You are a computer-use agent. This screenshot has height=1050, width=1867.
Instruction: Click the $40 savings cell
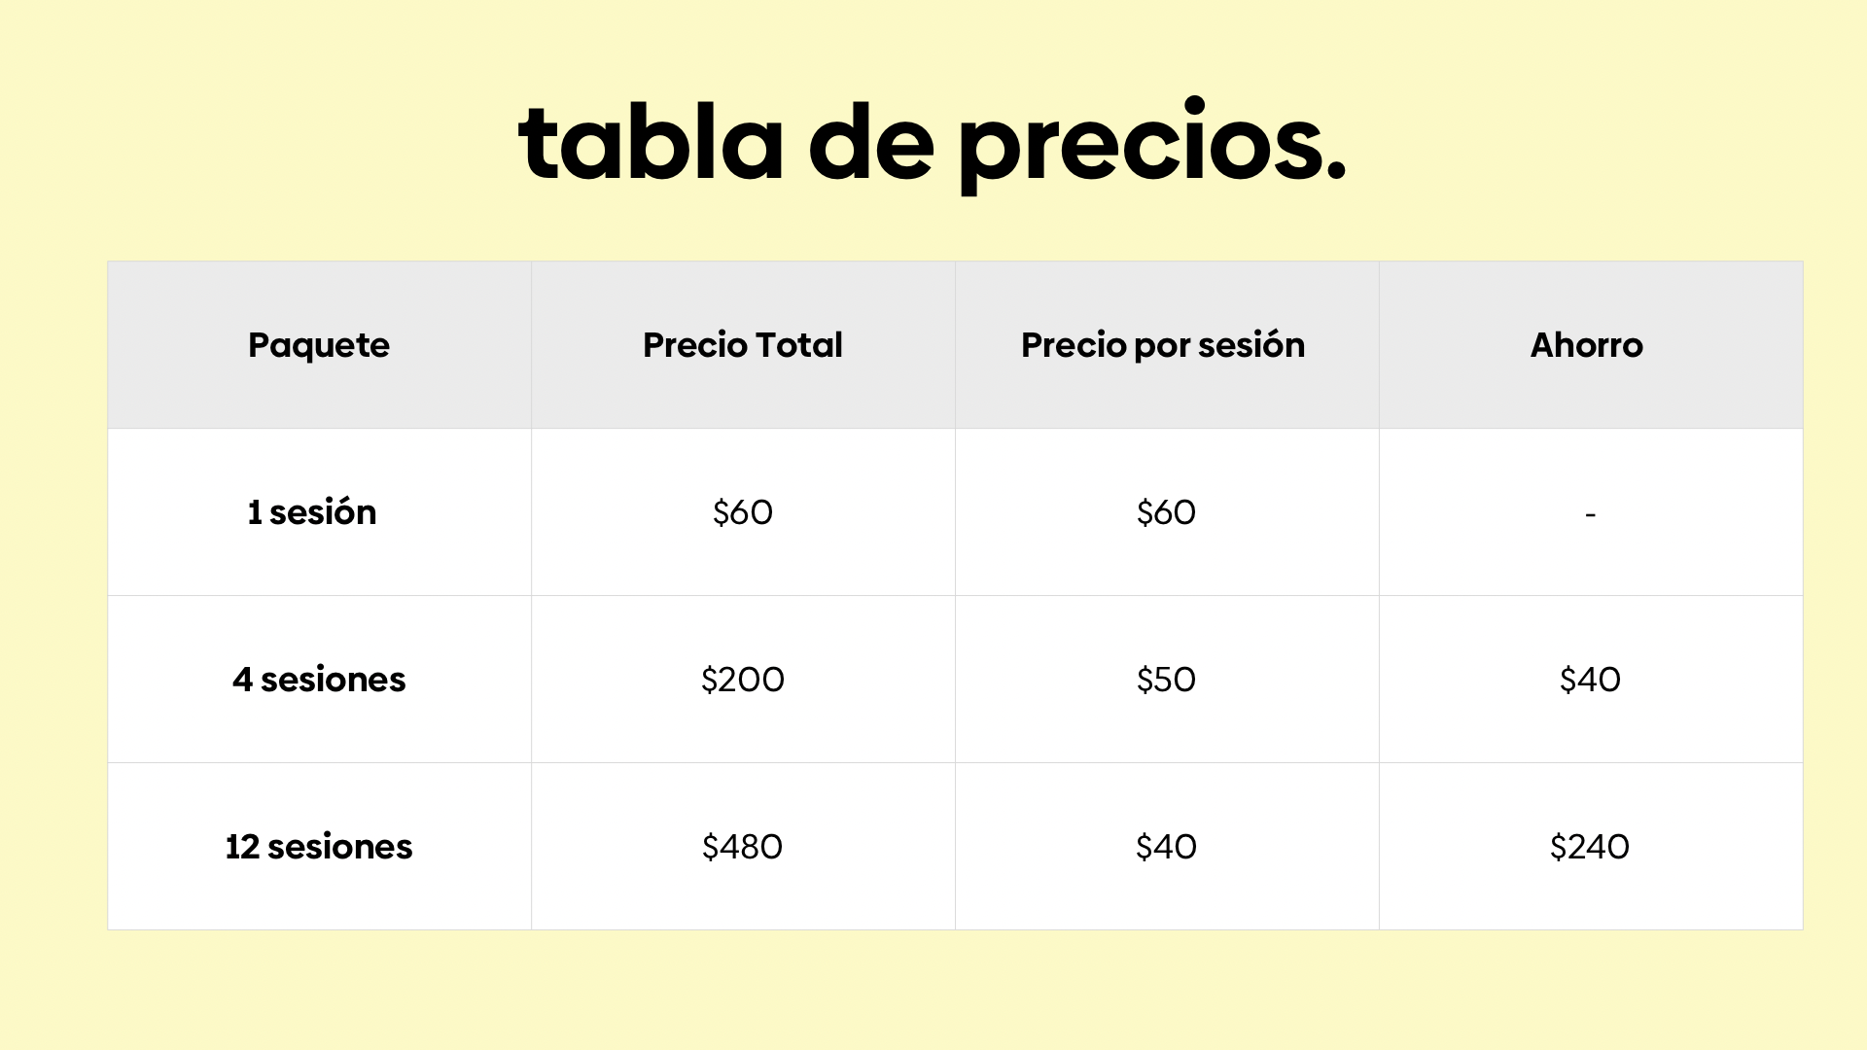coord(1591,680)
